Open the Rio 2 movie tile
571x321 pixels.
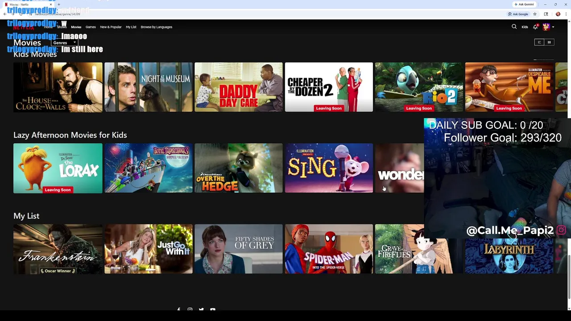click(419, 87)
